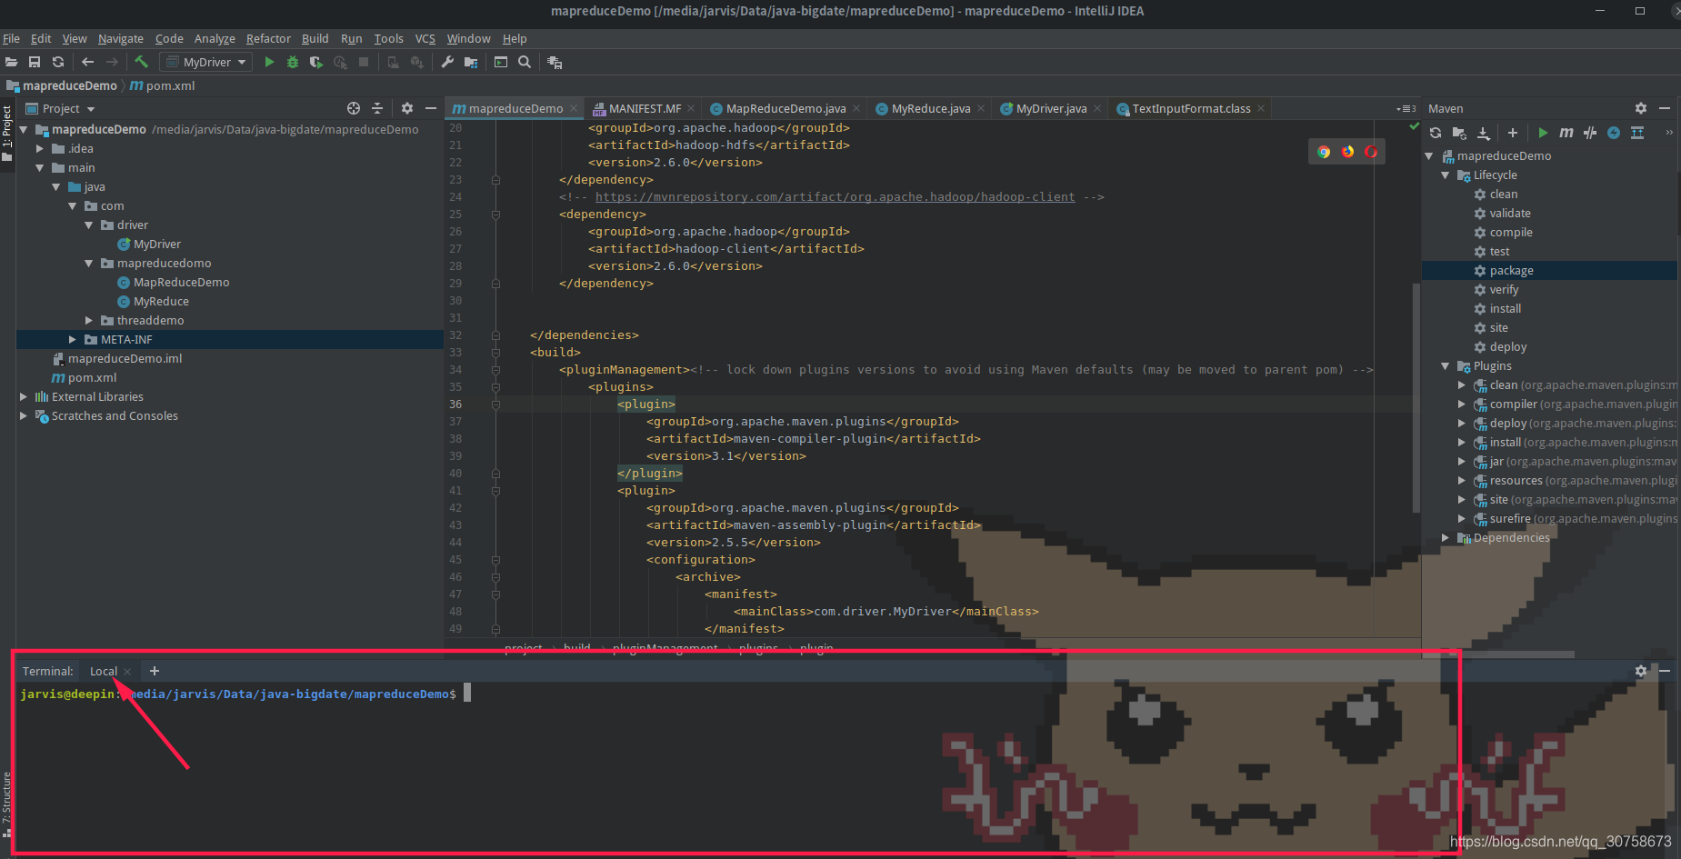This screenshot has height=859, width=1681.
Task: Collapse the Maven Lifecycle node
Action: pos(1446,175)
